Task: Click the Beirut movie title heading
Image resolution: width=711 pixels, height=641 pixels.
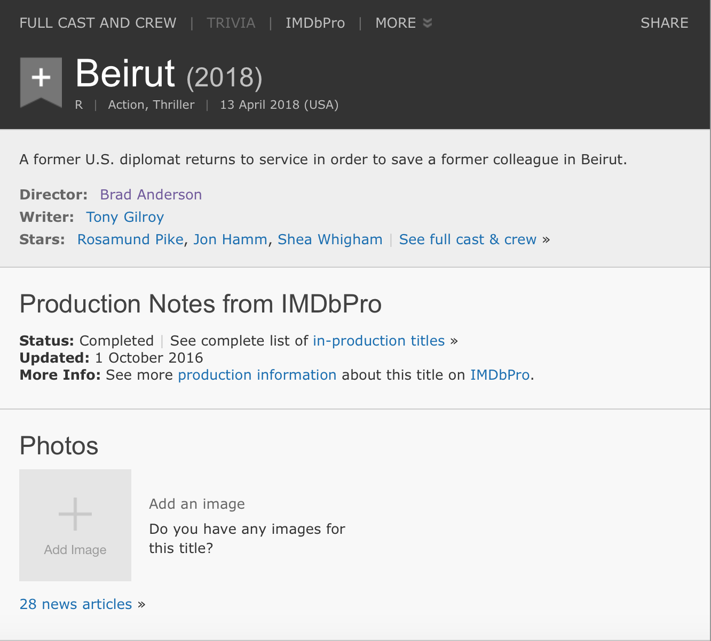Action: pyautogui.click(x=125, y=74)
